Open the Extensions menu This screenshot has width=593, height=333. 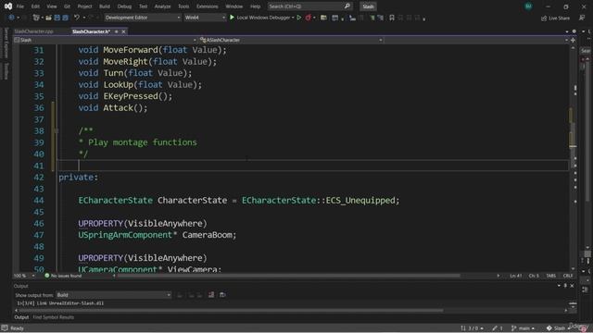click(x=207, y=6)
